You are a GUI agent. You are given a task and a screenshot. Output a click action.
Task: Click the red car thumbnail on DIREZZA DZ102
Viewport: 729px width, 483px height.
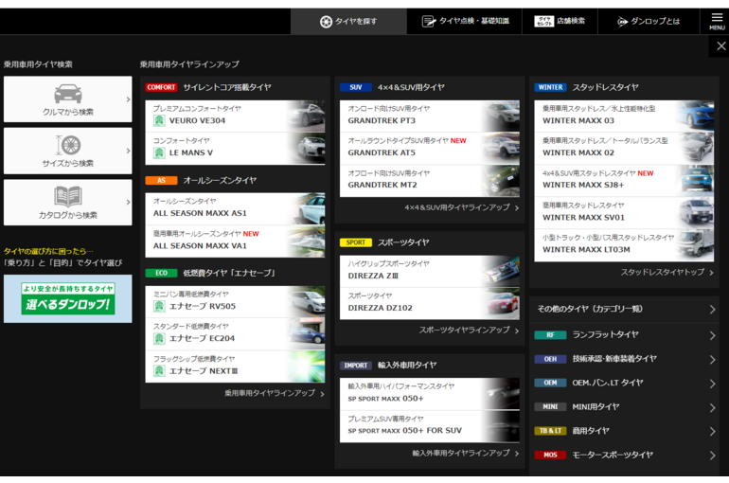click(501, 304)
